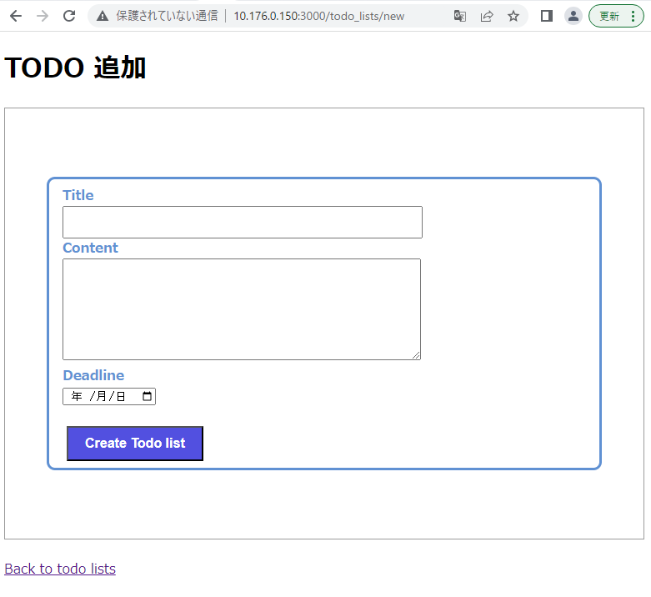Screen dimensions: 651x597
Task: Open the Chrome three-dot menu
Action: coord(633,16)
